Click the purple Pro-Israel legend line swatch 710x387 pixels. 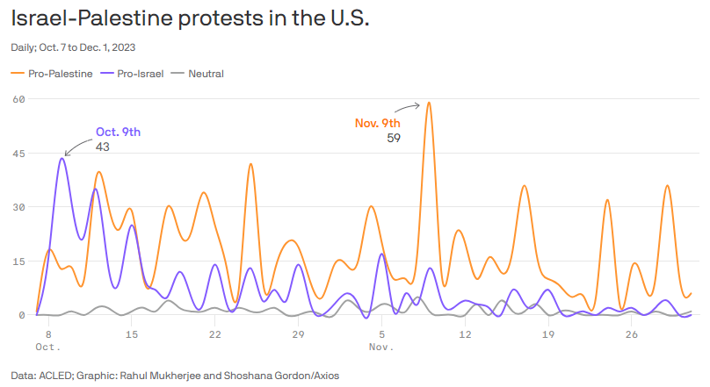tap(107, 74)
